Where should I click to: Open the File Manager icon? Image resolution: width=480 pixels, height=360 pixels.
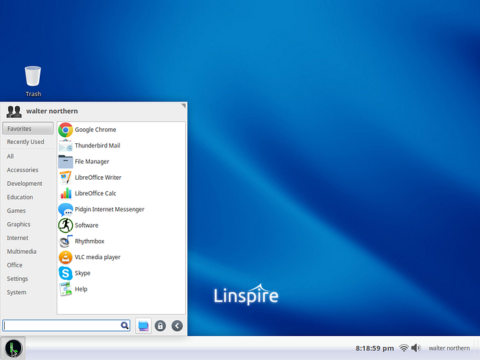point(66,161)
